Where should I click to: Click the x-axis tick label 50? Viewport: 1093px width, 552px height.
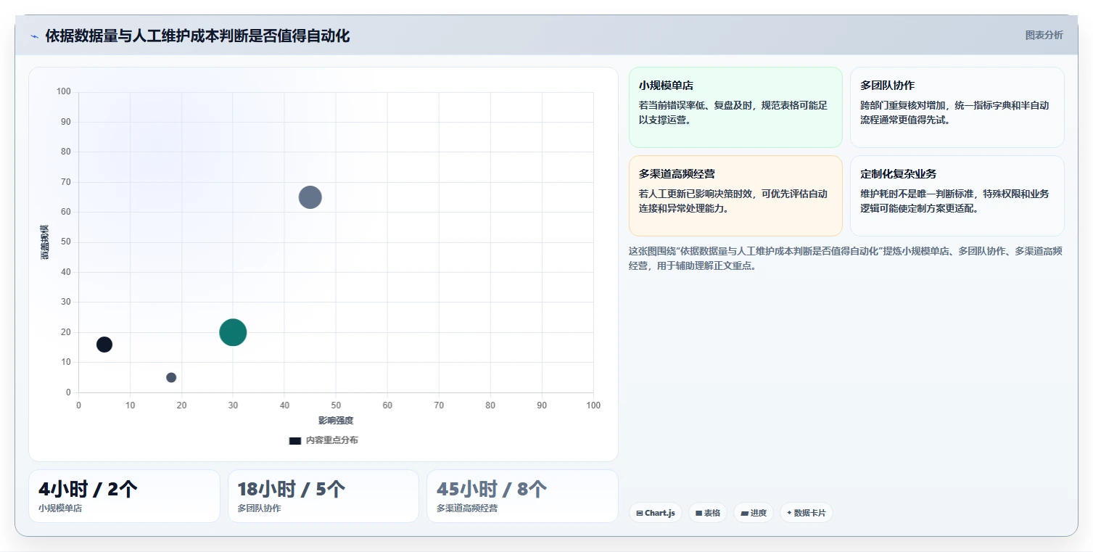[336, 405]
